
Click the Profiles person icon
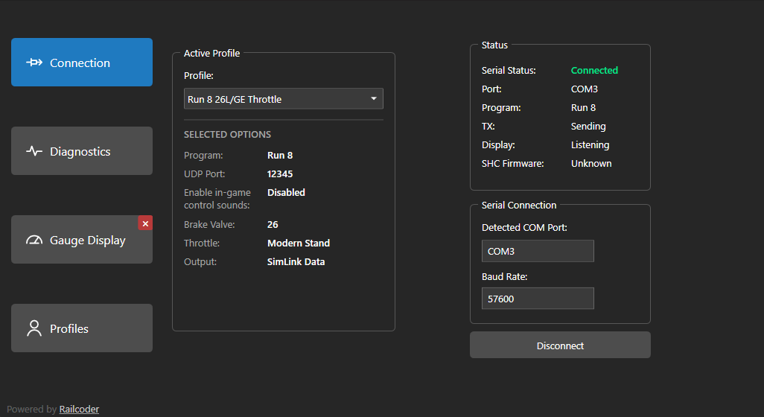click(x=34, y=328)
